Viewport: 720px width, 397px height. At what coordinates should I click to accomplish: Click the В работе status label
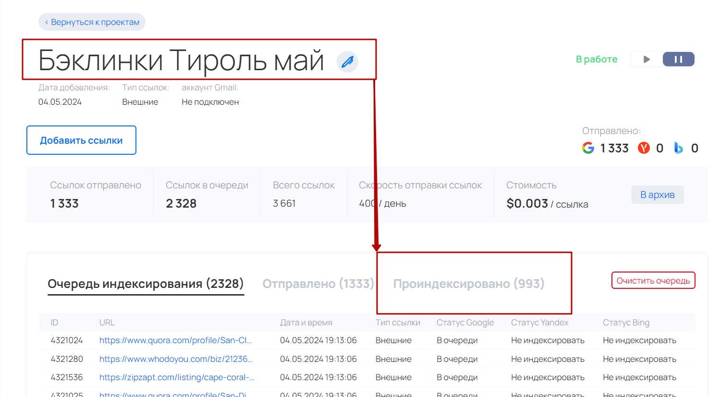597,59
